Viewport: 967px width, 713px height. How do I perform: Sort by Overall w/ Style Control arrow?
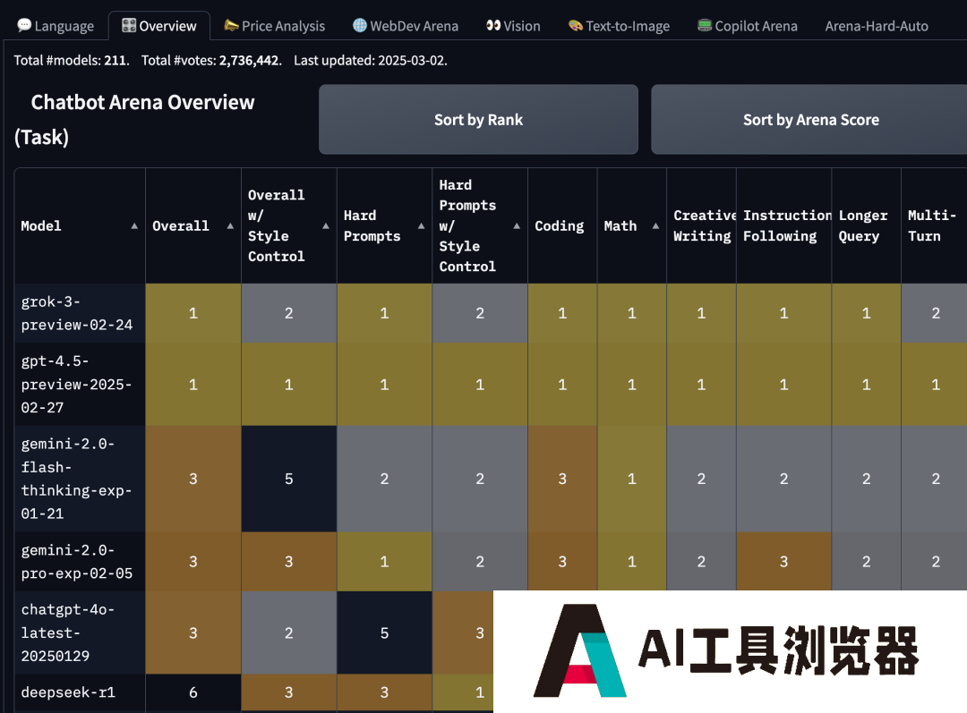coord(326,226)
